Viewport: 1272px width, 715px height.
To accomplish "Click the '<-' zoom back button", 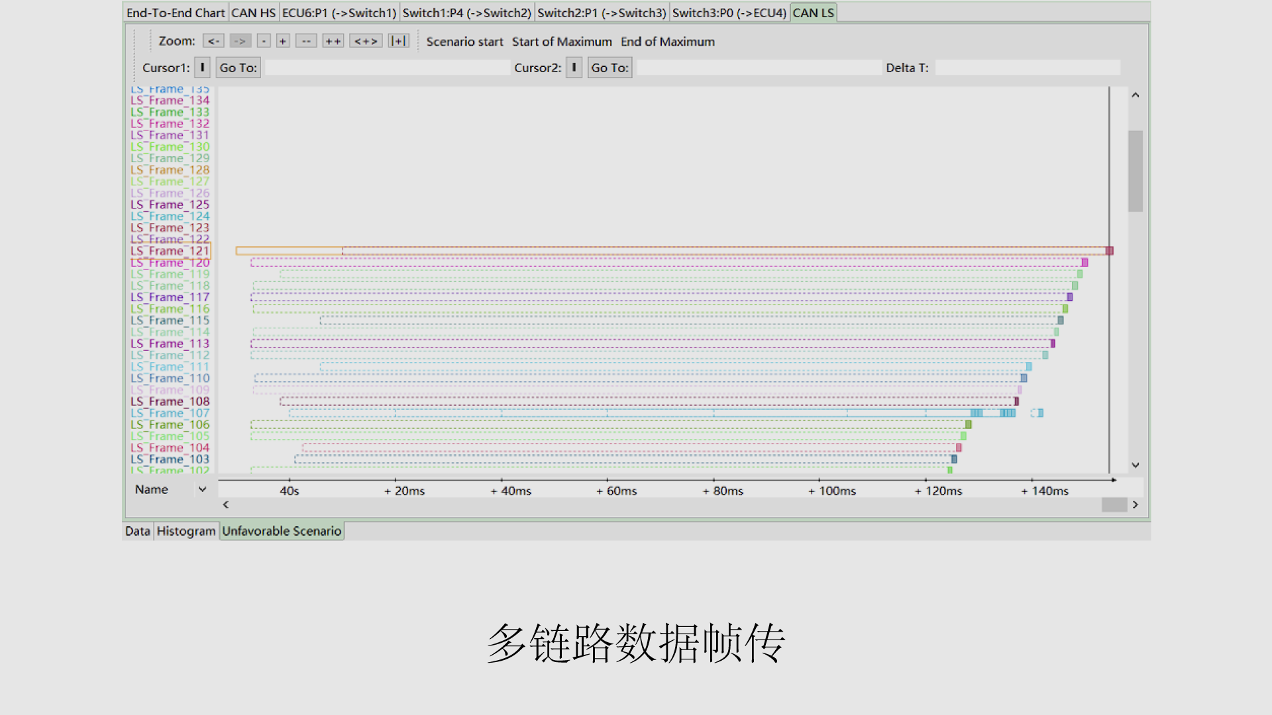I will [213, 41].
